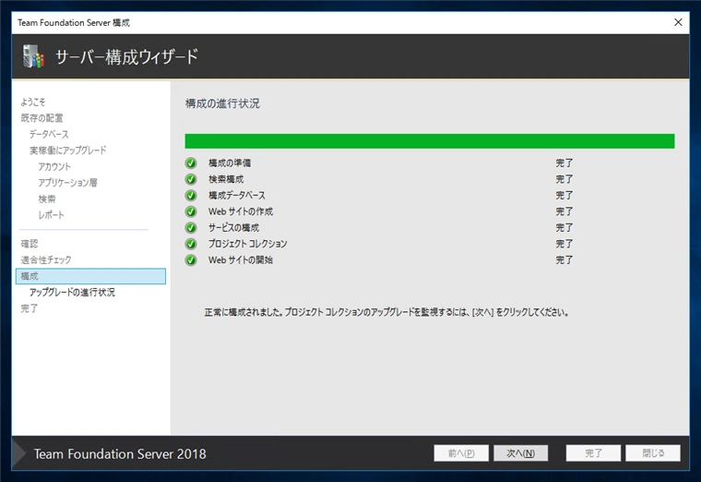Click 完了 status in Web サイトの作成 row
The height and width of the screenshot is (482, 701).
coord(564,211)
